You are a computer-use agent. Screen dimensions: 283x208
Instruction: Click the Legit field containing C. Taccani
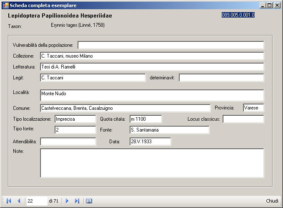click(x=93, y=78)
